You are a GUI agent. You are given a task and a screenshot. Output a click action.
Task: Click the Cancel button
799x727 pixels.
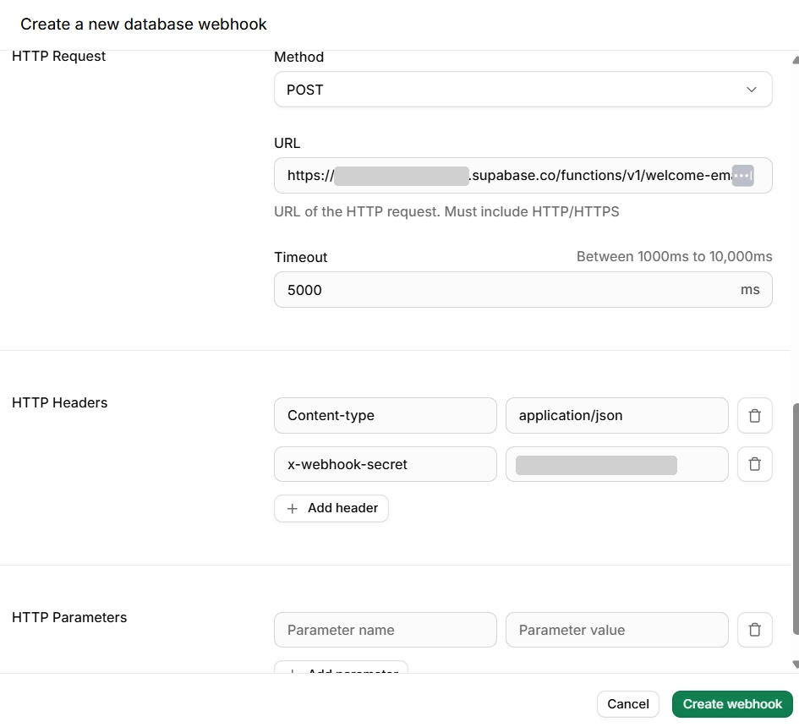coord(627,703)
